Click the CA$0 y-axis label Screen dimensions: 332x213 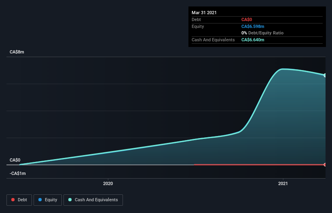pyautogui.click(x=15, y=160)
